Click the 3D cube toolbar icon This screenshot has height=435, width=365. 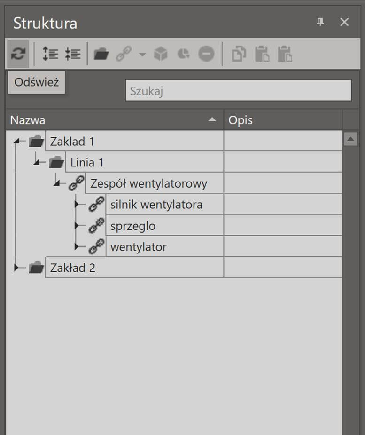tap(161, 54)
